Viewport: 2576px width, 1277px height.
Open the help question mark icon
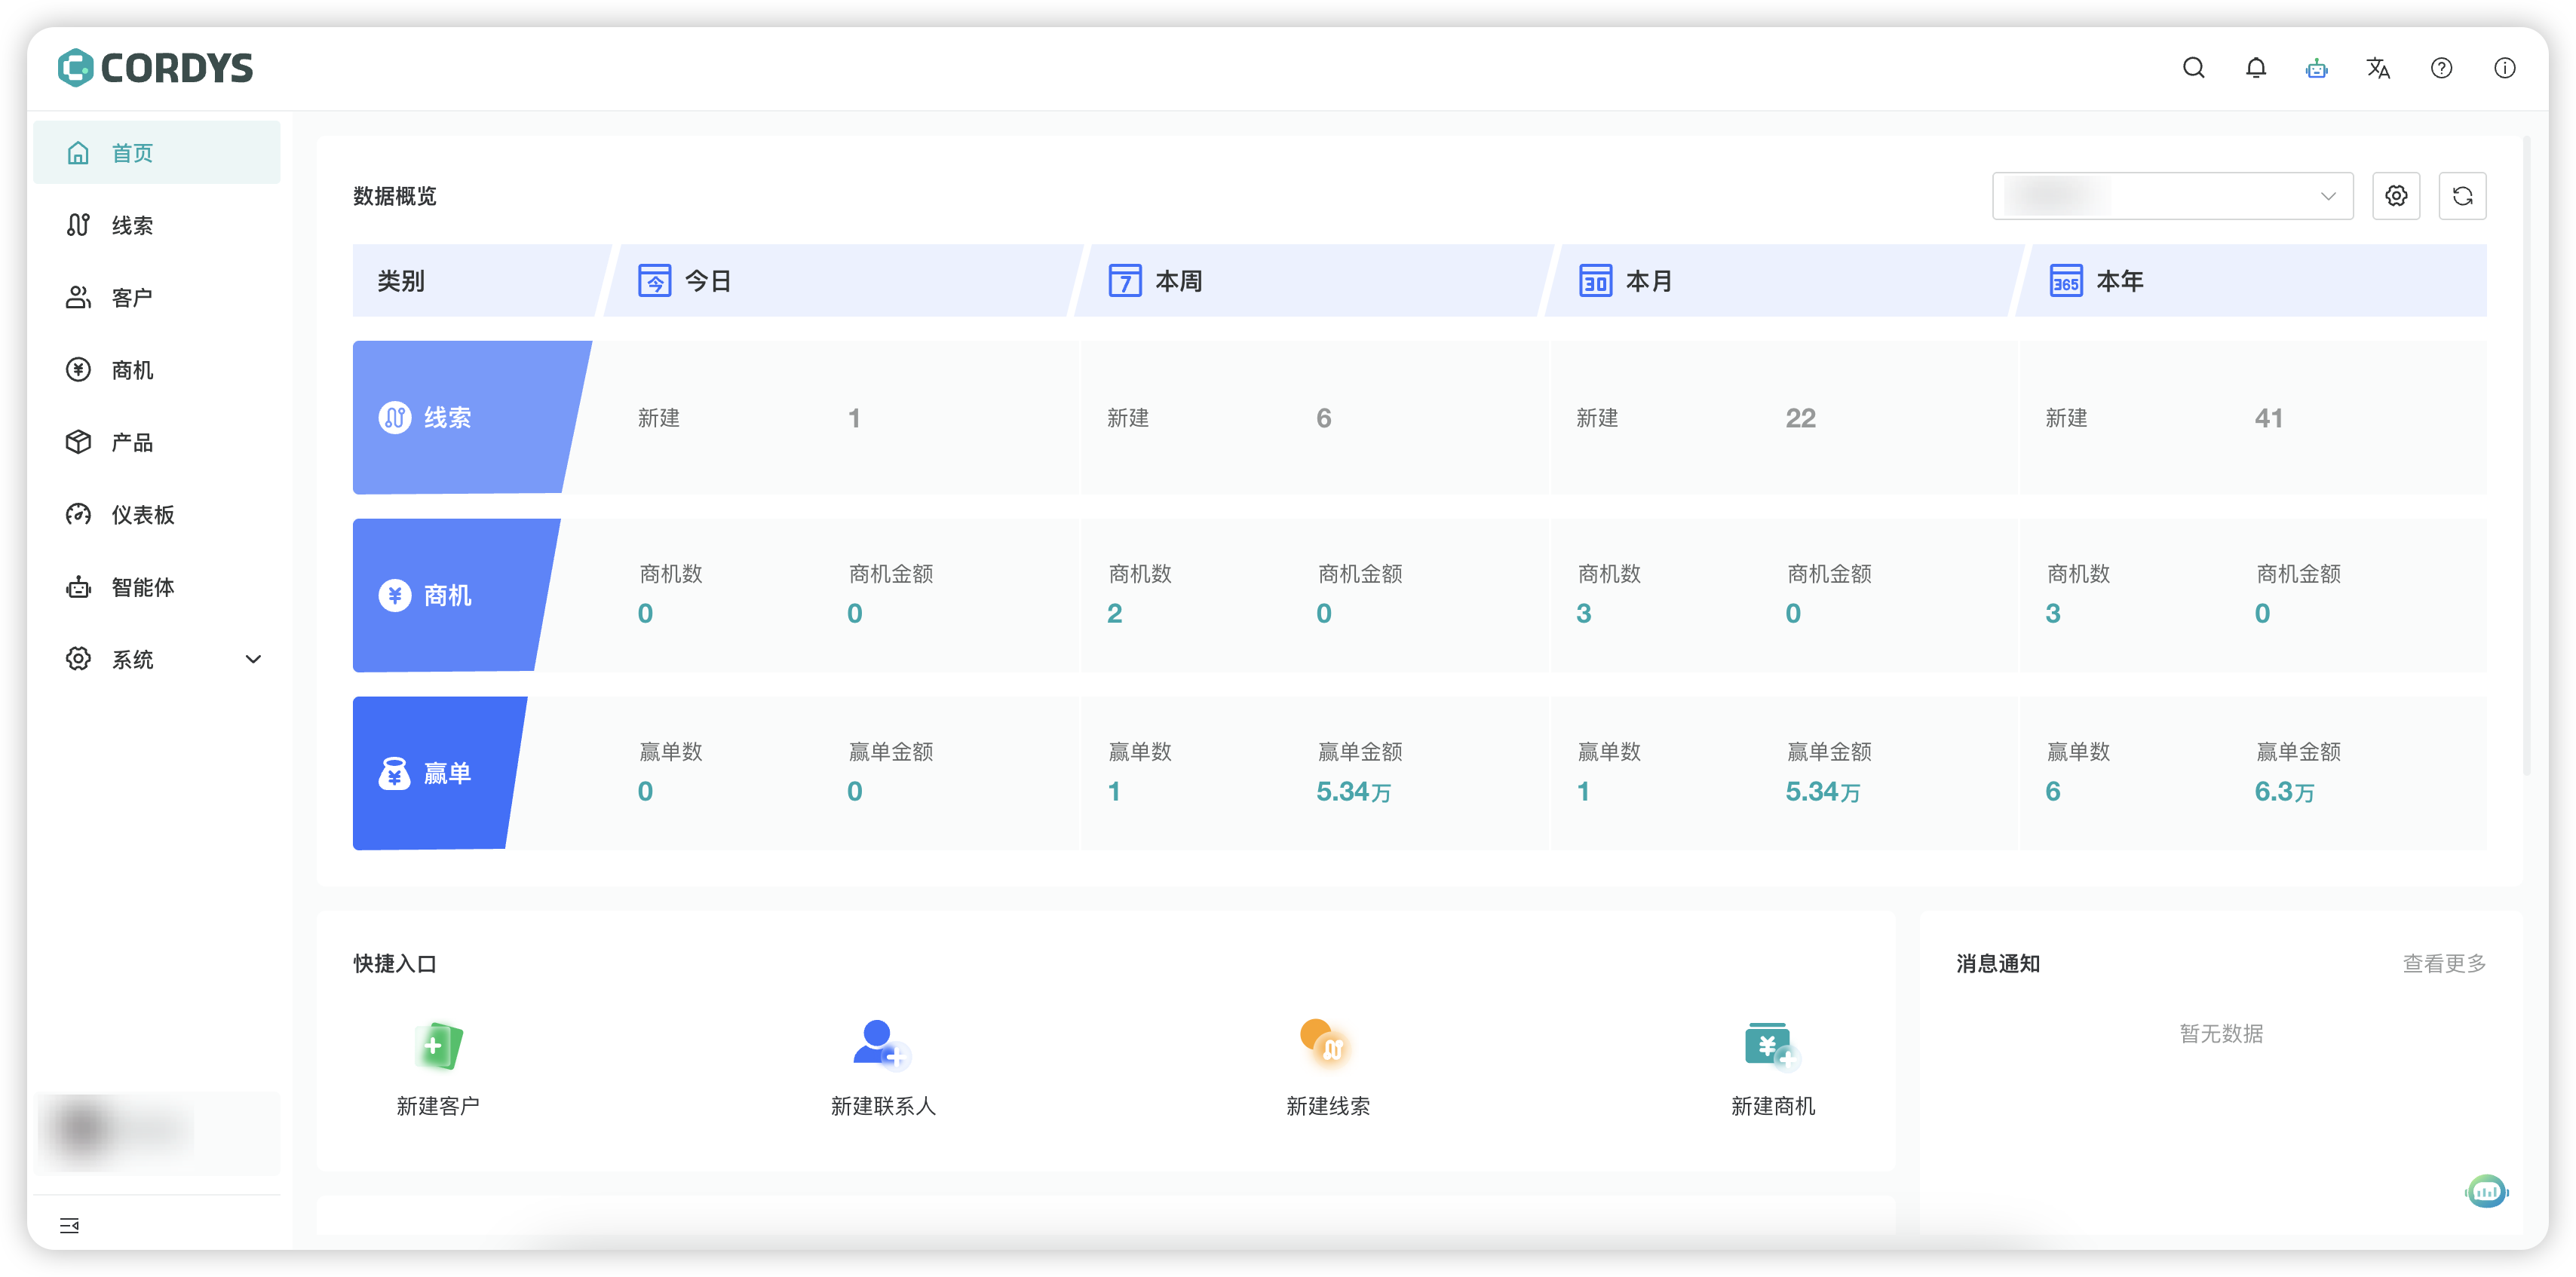[2441, 68]
